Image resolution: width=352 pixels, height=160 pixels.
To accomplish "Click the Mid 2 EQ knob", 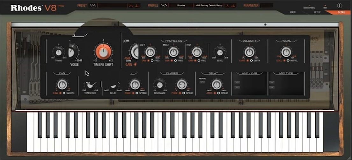I will (174, 52).
